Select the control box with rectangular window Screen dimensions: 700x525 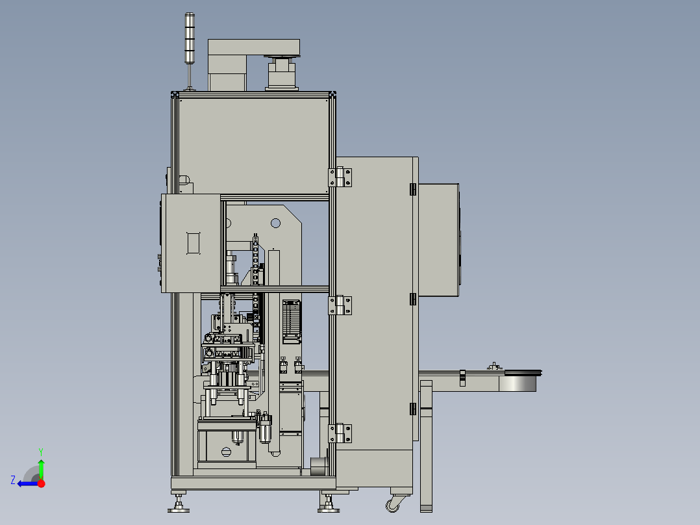(191, 243)
